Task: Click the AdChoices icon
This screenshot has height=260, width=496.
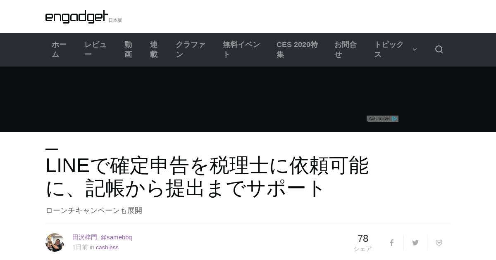Action: (x=382, y=118)
